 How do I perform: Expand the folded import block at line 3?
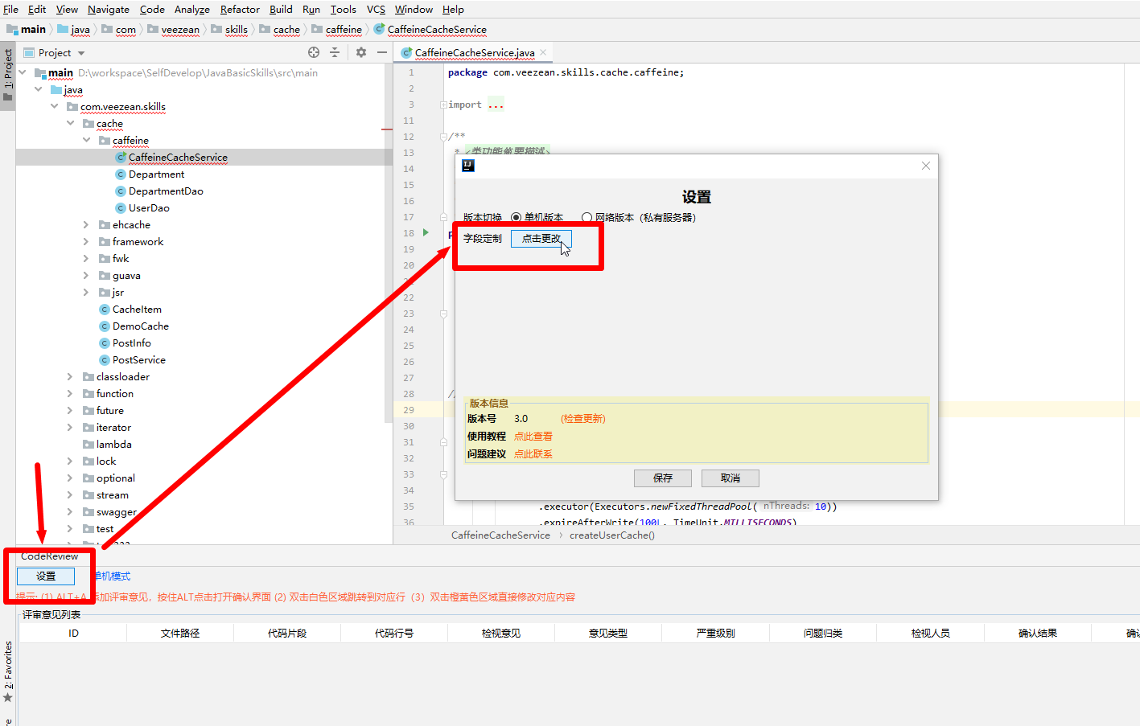coord(443,105)
